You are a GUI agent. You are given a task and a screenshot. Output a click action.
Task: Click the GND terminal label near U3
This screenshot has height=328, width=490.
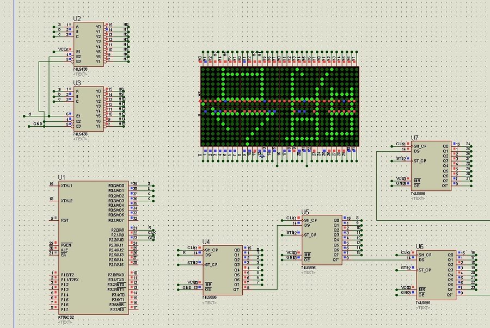coord(38,124)
